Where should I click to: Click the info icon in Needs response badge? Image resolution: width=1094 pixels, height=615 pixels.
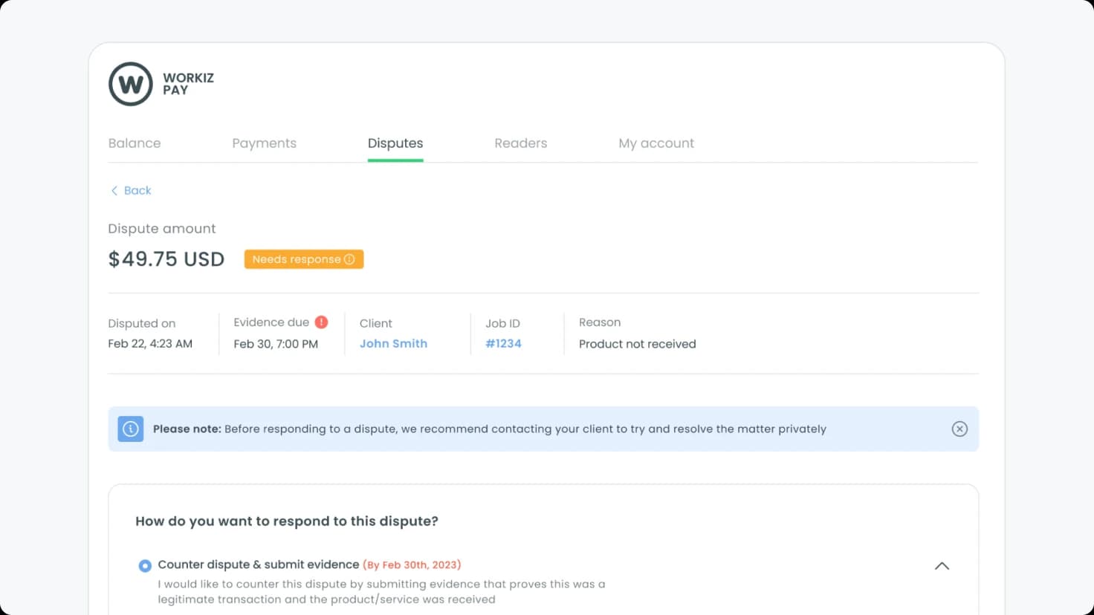pyautogui.click(x=349, y=259)
